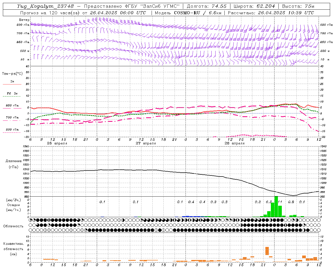This screenshot has width=334, height=267.
Task: Click the 700 гПа temperature legend entry
Action: click(x=12, y=117)
